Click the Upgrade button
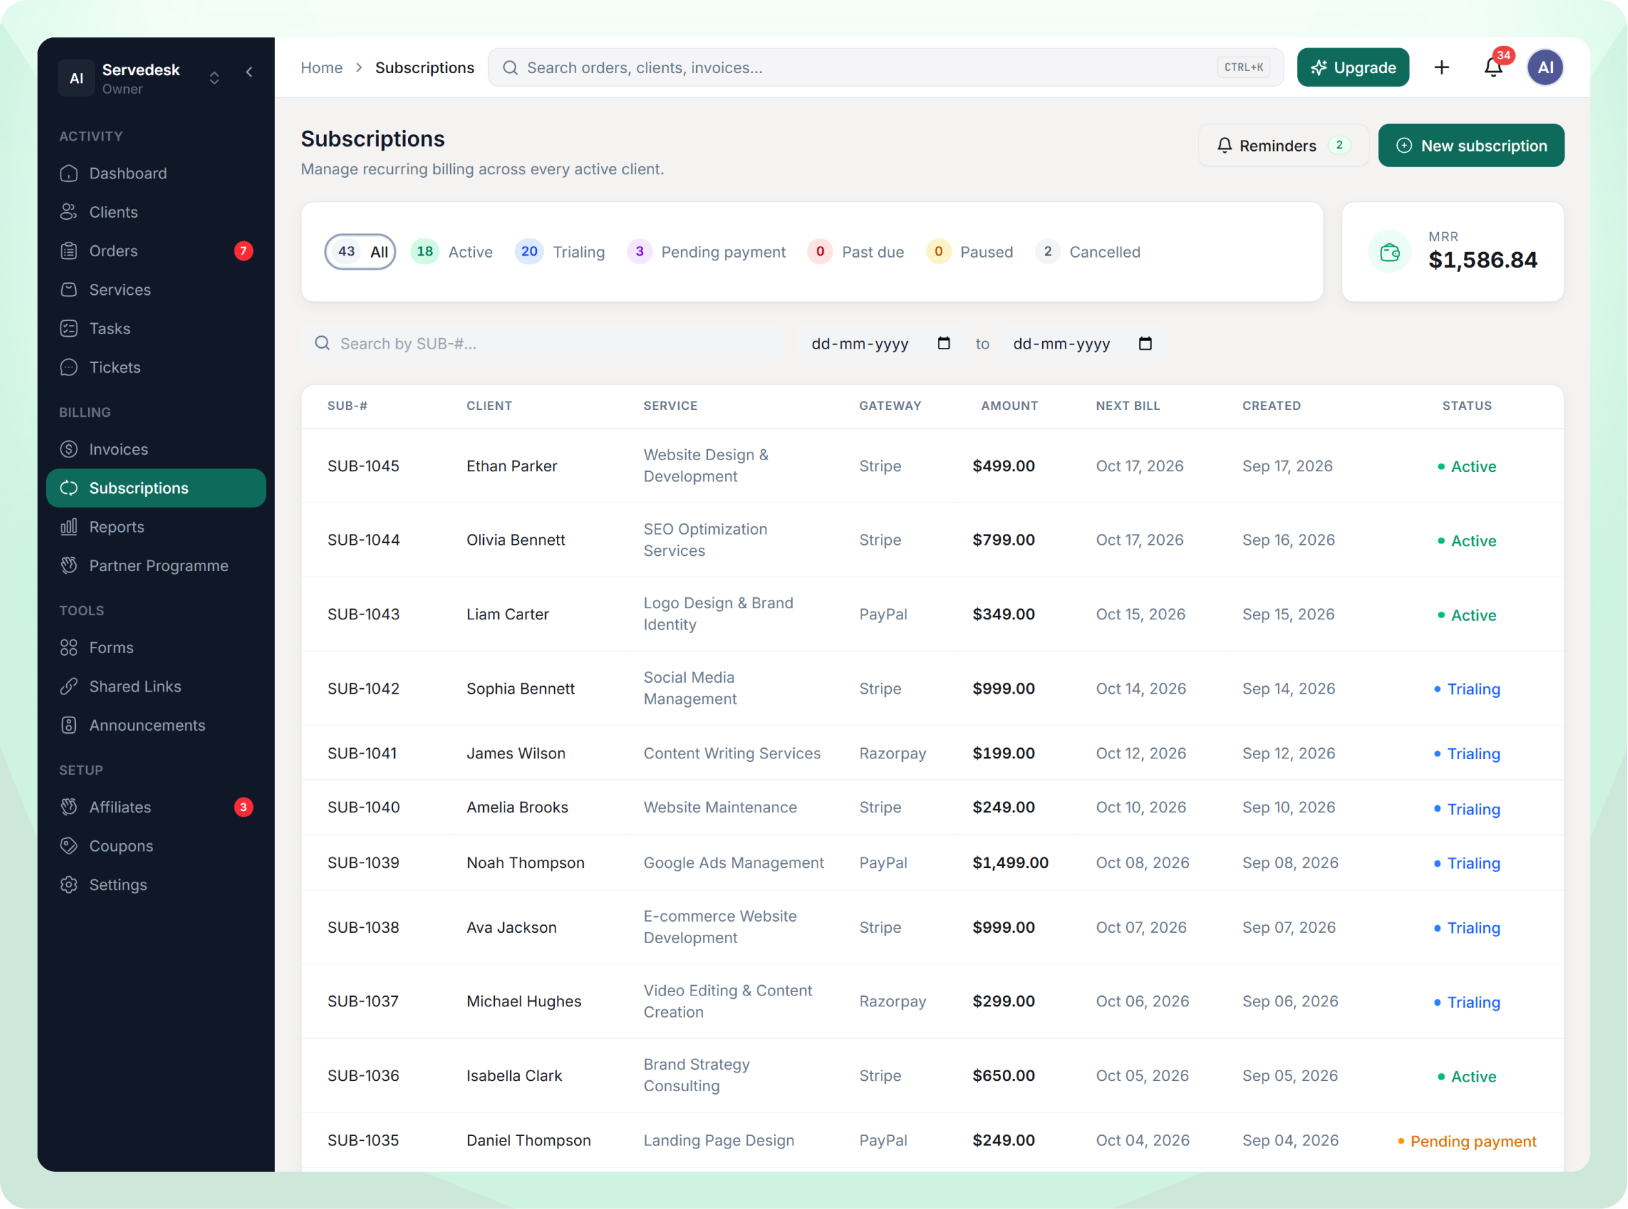The image size is (1628, 1209). 1353,68
